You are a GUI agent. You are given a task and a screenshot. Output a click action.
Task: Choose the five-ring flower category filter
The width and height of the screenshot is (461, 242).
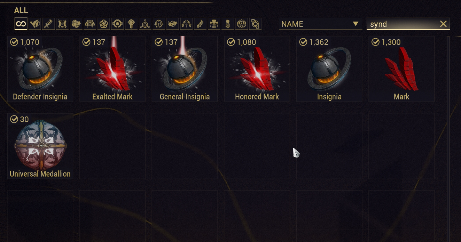click(104, 24)
